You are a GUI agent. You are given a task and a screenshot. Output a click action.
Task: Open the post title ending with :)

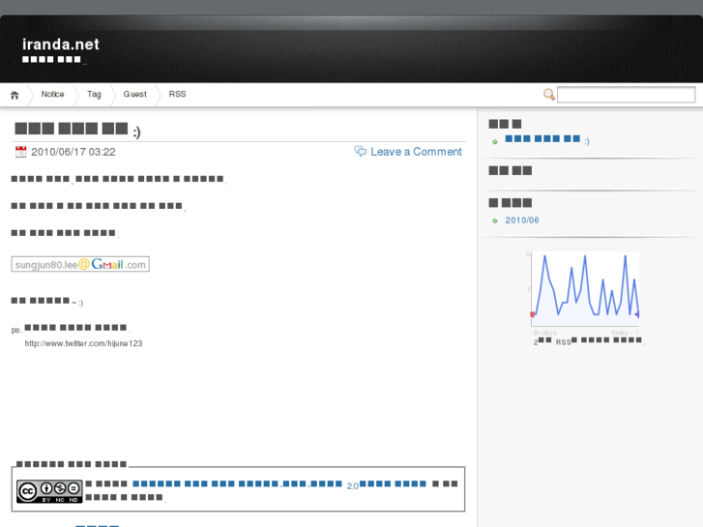(77, 130)
